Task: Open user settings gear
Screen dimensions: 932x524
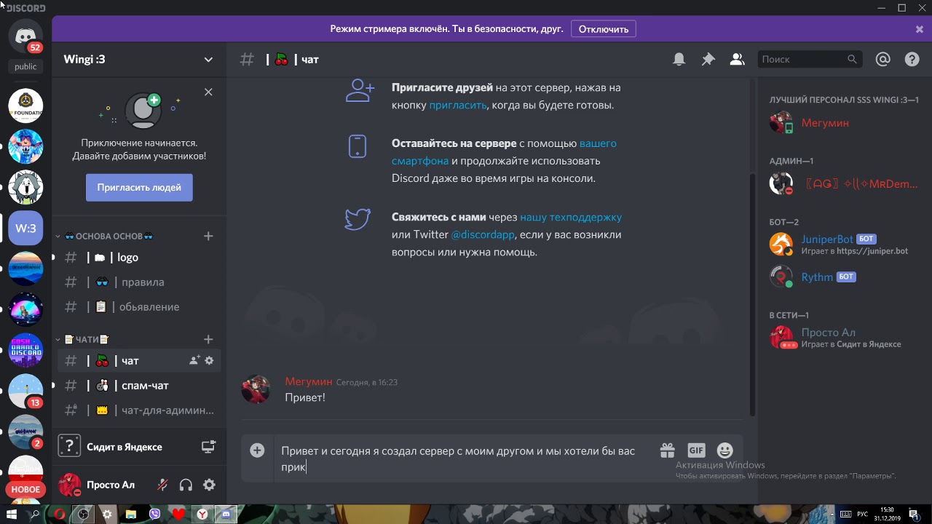Action: [x=209, y=485]
